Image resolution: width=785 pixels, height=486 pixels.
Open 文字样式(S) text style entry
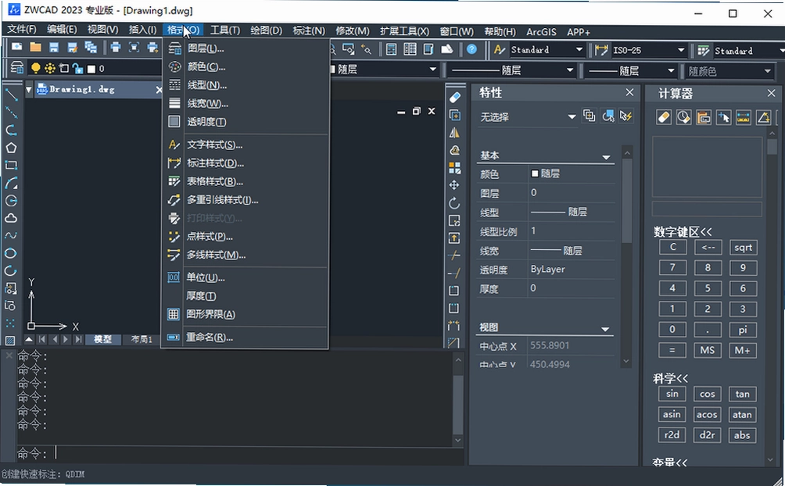point(246,145)
